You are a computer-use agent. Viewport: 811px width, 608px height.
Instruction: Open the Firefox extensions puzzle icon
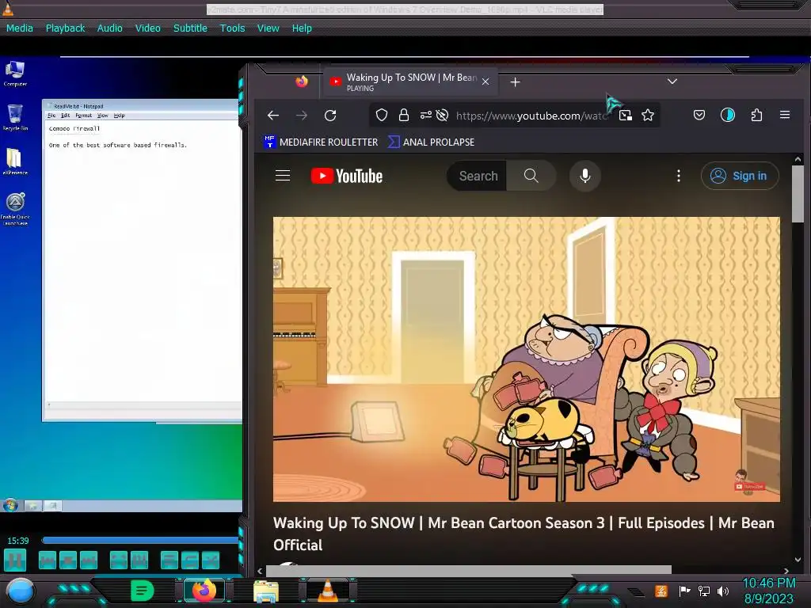pyautogui.click(x=756, y=115)
